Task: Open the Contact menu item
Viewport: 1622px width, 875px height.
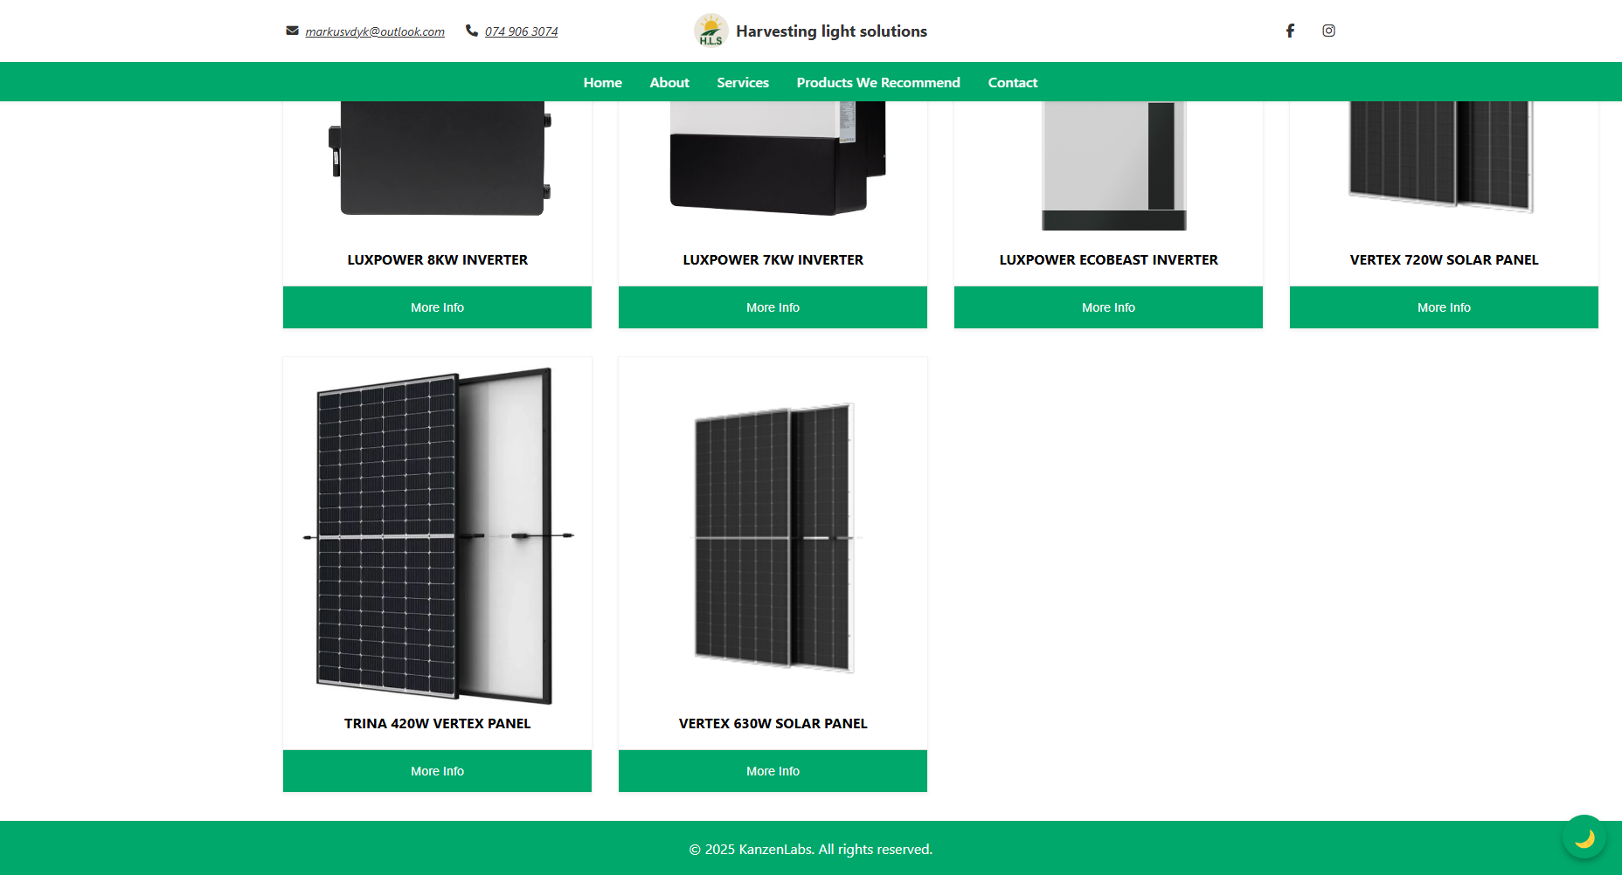Action: tap(1013, 82)
